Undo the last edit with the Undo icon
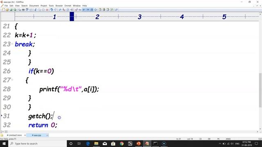The image size is (262, 147). tap(52, 10)
